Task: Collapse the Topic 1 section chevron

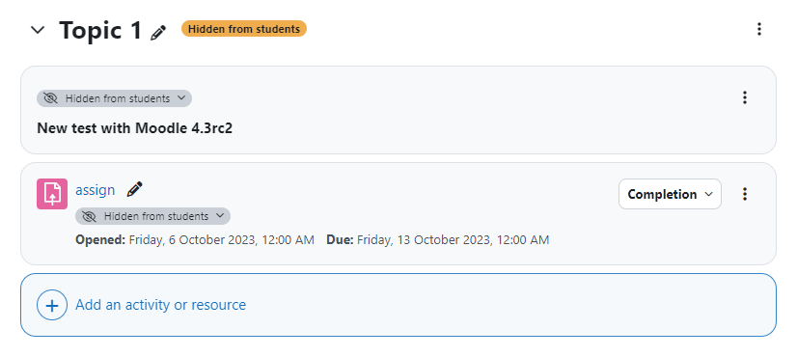Action: [x=38, y=30]
